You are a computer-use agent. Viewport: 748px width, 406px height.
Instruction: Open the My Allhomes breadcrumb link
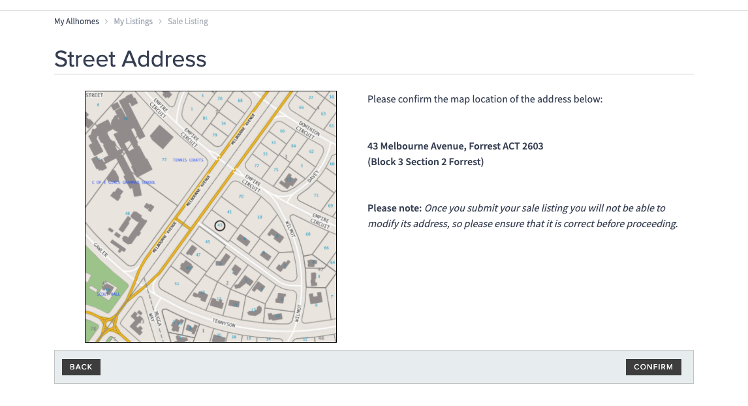76,22
